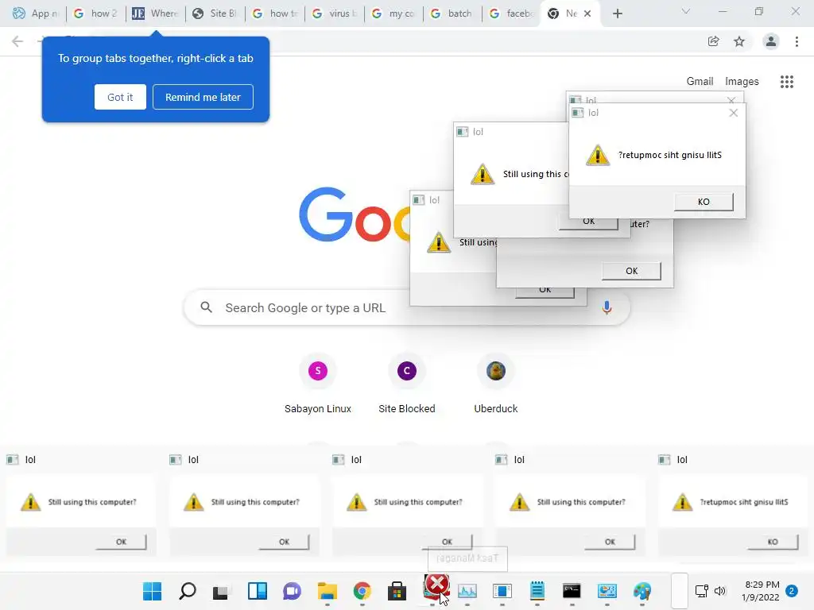Switch to the Where tab

tap(155, 14)
